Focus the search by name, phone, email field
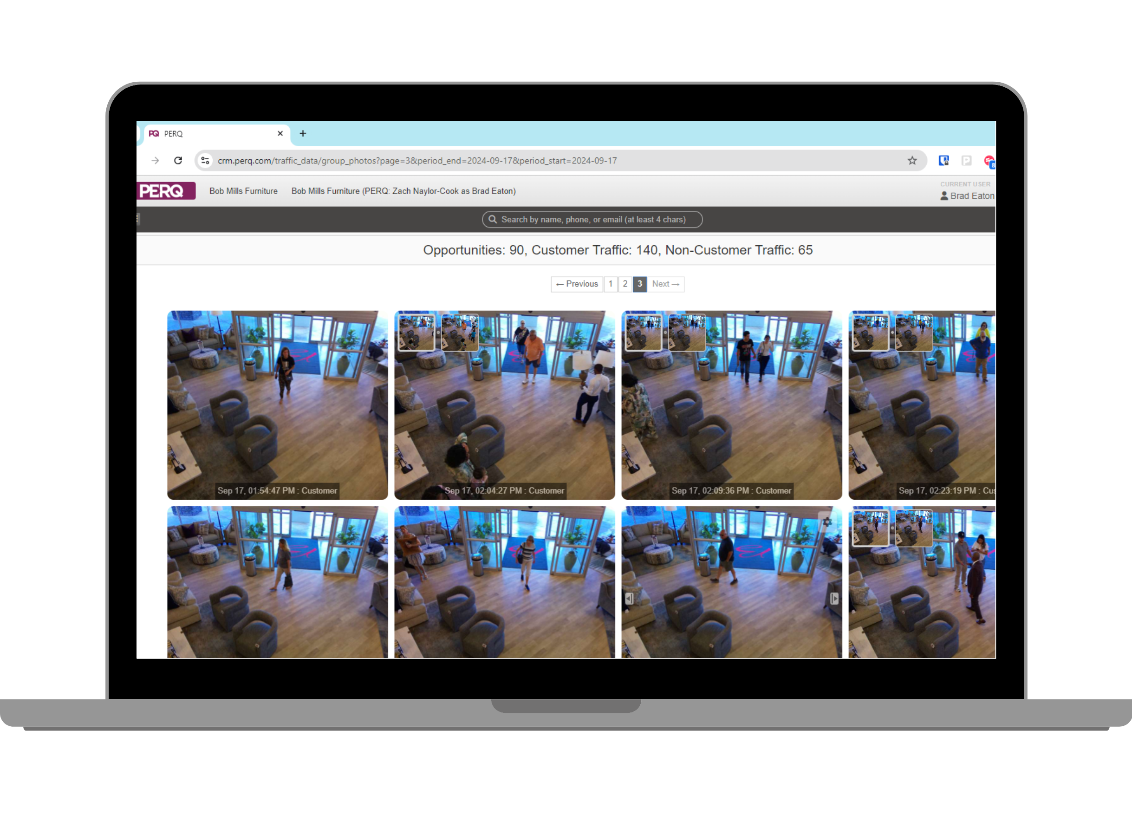The image size is (1132, 815). pyautogui.click(x=592, y=220)
